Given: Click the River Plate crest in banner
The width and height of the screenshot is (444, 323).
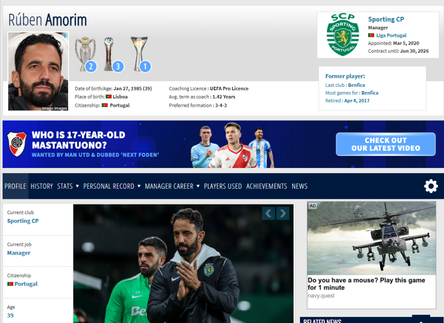Looking at the screenshot, I should tap(17, 144).
